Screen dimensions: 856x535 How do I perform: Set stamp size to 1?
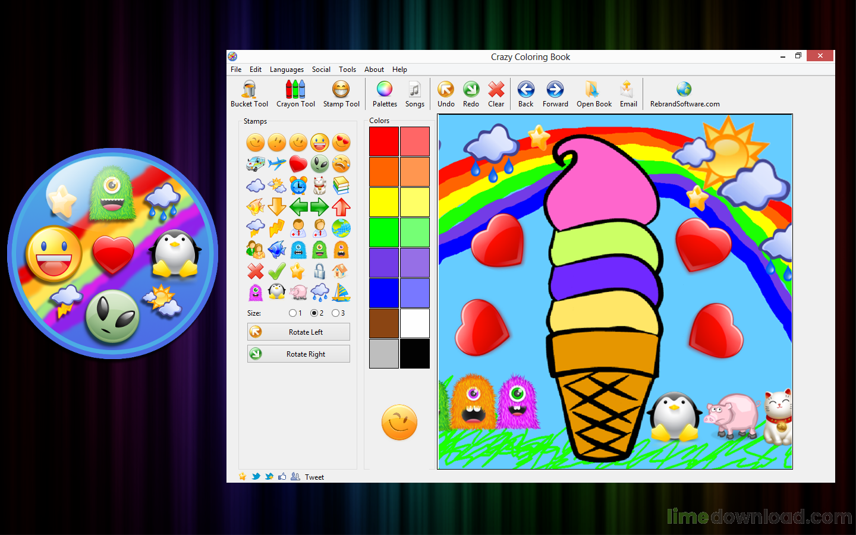click(292, 313)
